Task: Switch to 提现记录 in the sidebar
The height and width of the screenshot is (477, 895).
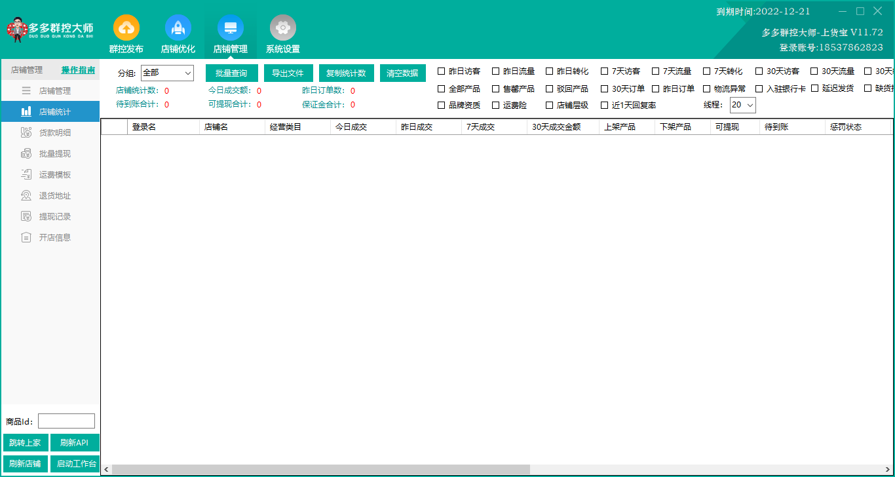Action: (54, 217)
